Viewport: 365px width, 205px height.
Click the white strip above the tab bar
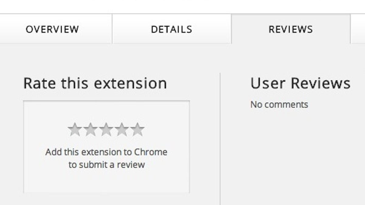[182, 6]
